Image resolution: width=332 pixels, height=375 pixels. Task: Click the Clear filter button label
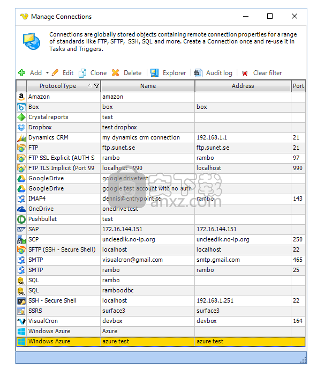tap(267, 73)
